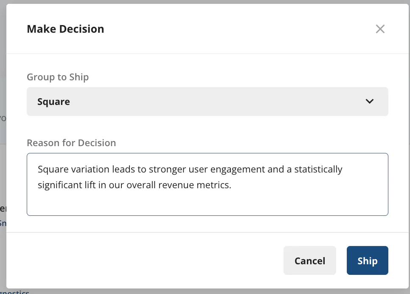Image resolution: width=410 pixels, height=294 pixels.
Task: Place cursor after "revenue metrics."
Action: click(x=232, y=185)
